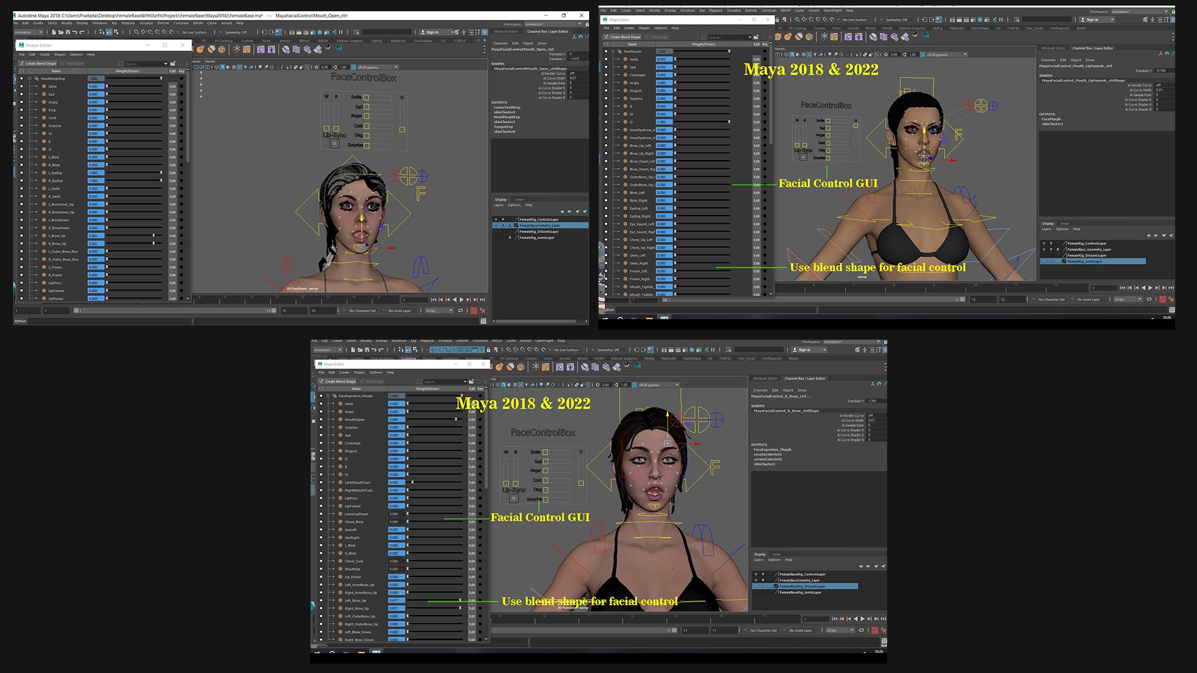Click Save Scene disk icon in top-left Maya window
The height and width of the screenshot is (673, 1197).
pos(68,32)
